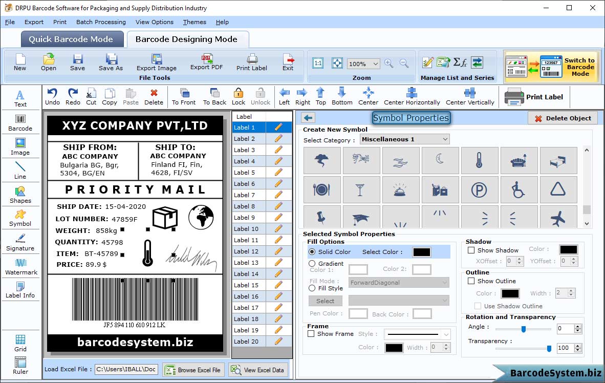Viewport: 605px width, 383px height.
Task: Open the Themes menu
Action: coord(195,22)
